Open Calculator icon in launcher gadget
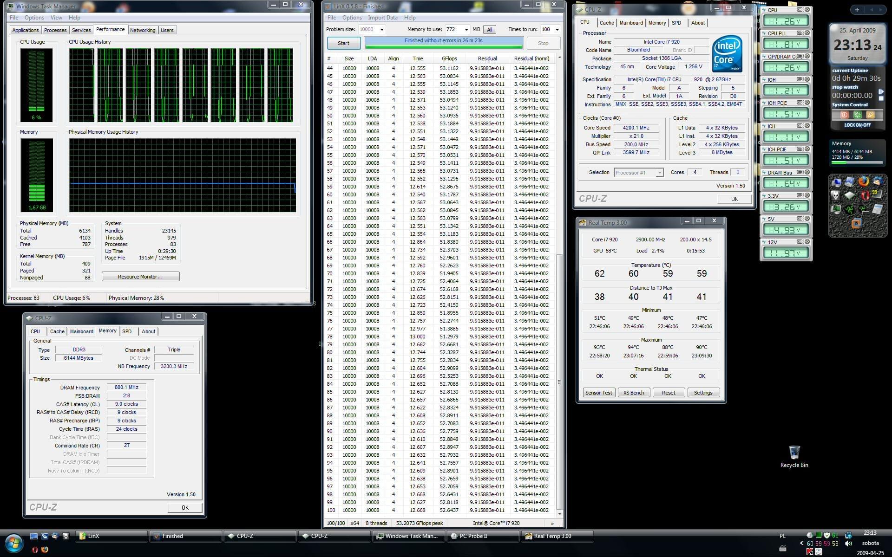 click(877, 209)
